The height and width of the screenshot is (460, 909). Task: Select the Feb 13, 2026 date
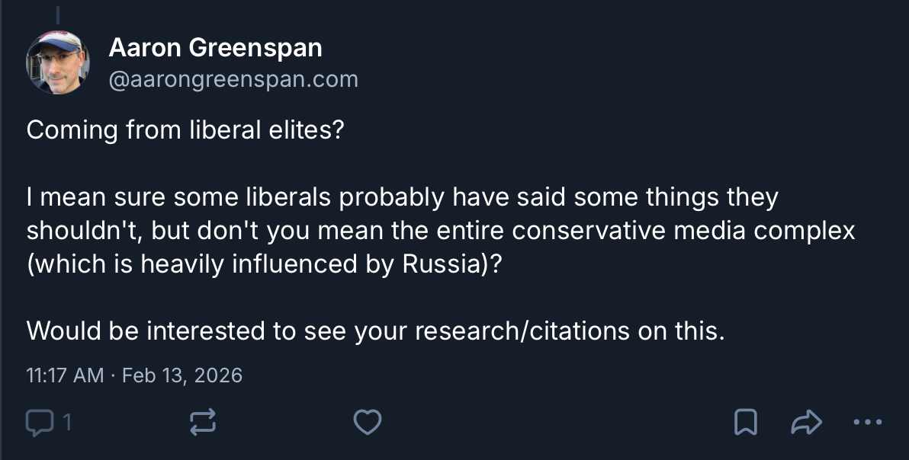tap(182, 375)
